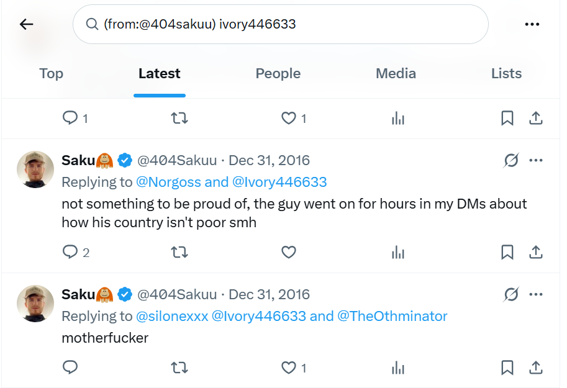
Task: Open more options on the 'not something' tweet
Action: click(x=536, y=161)
